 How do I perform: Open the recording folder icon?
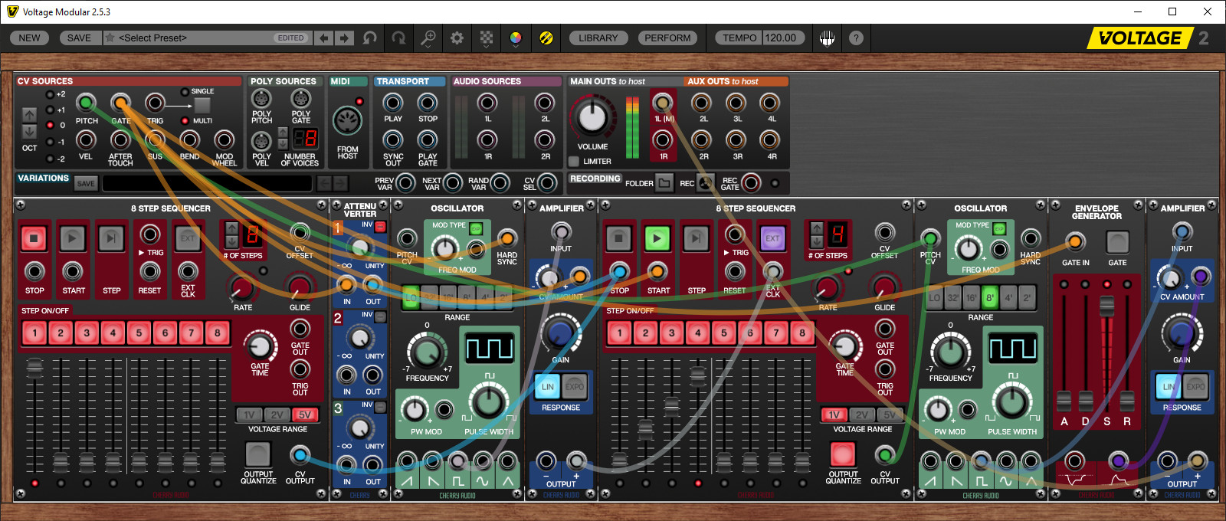tap(664, 182)
